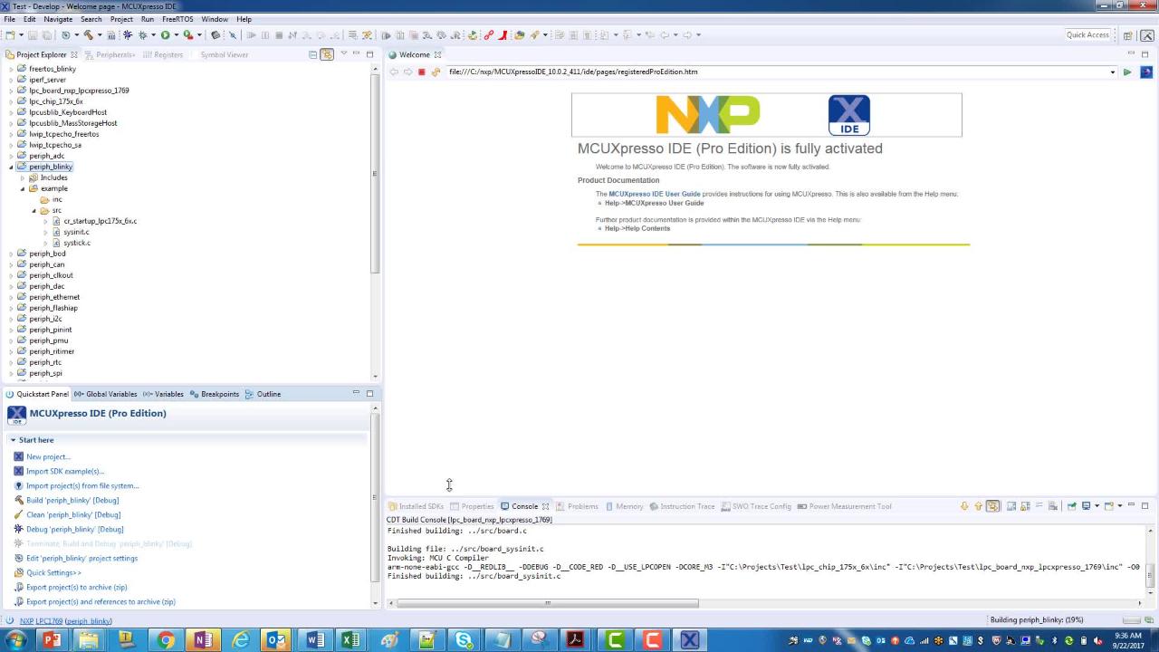
Task: Toggle Link with Editor in Project Explorer
Action: [327, 54]
